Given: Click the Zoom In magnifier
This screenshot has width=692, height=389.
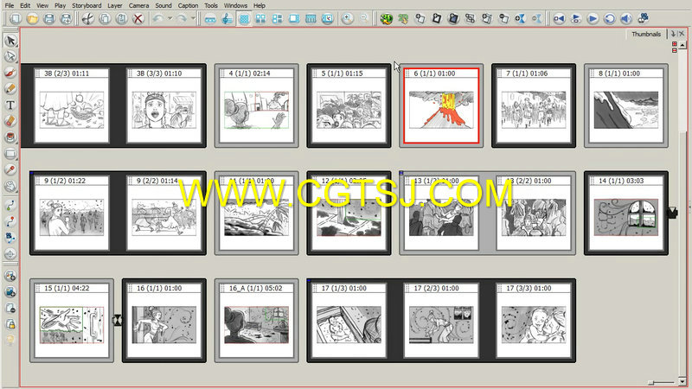Looking at the screenshot, I should 348,18.
